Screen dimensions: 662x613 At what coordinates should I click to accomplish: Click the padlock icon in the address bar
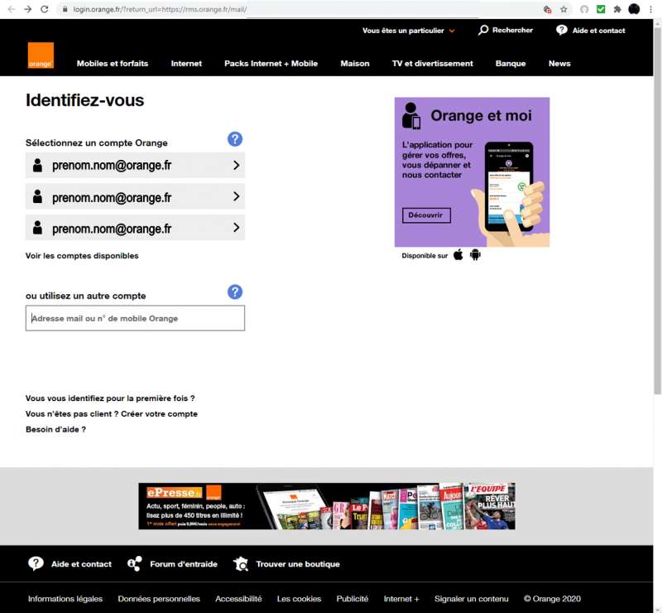click(65, 9)
